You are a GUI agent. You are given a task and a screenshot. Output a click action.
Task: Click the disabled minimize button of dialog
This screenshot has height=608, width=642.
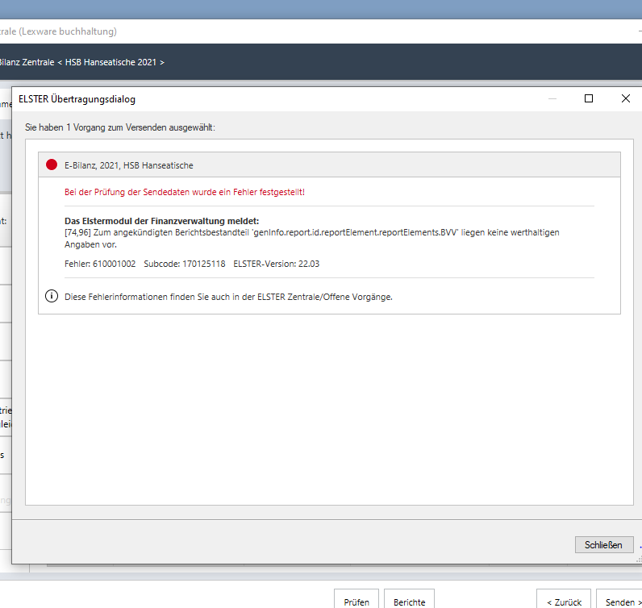pyautogui.click(x=552, y=98)
